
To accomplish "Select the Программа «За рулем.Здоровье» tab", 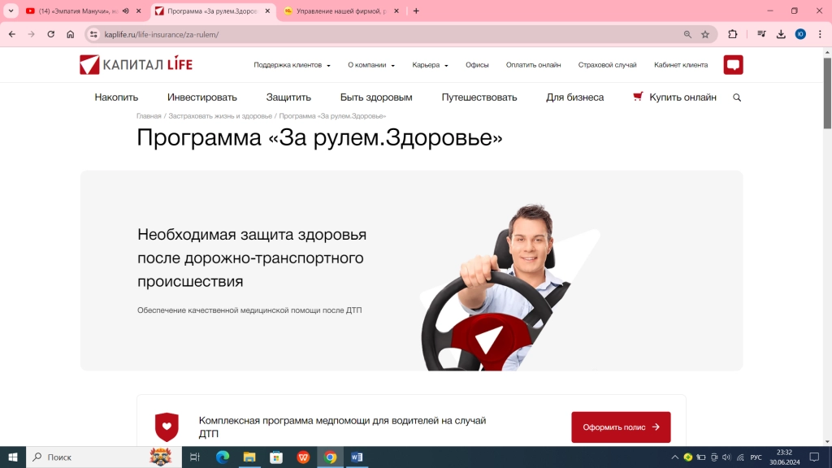I will click(x=212, y=11).
